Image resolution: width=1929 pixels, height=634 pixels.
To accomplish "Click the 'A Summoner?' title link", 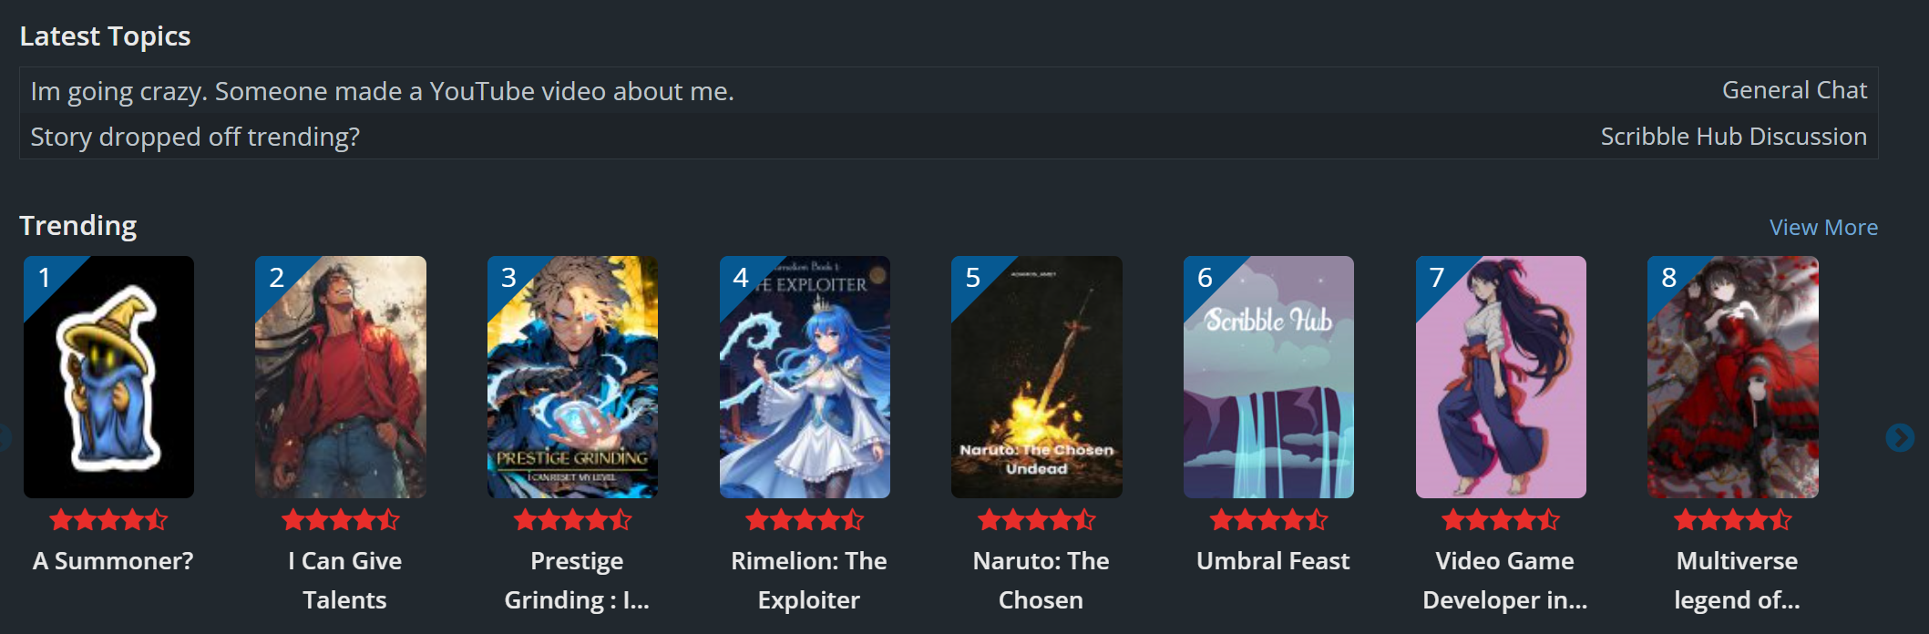I will coord(113,561).
